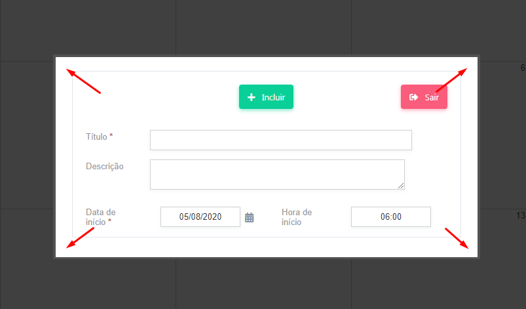Click the 05/08/2020 date value

[x=200, y=217]
